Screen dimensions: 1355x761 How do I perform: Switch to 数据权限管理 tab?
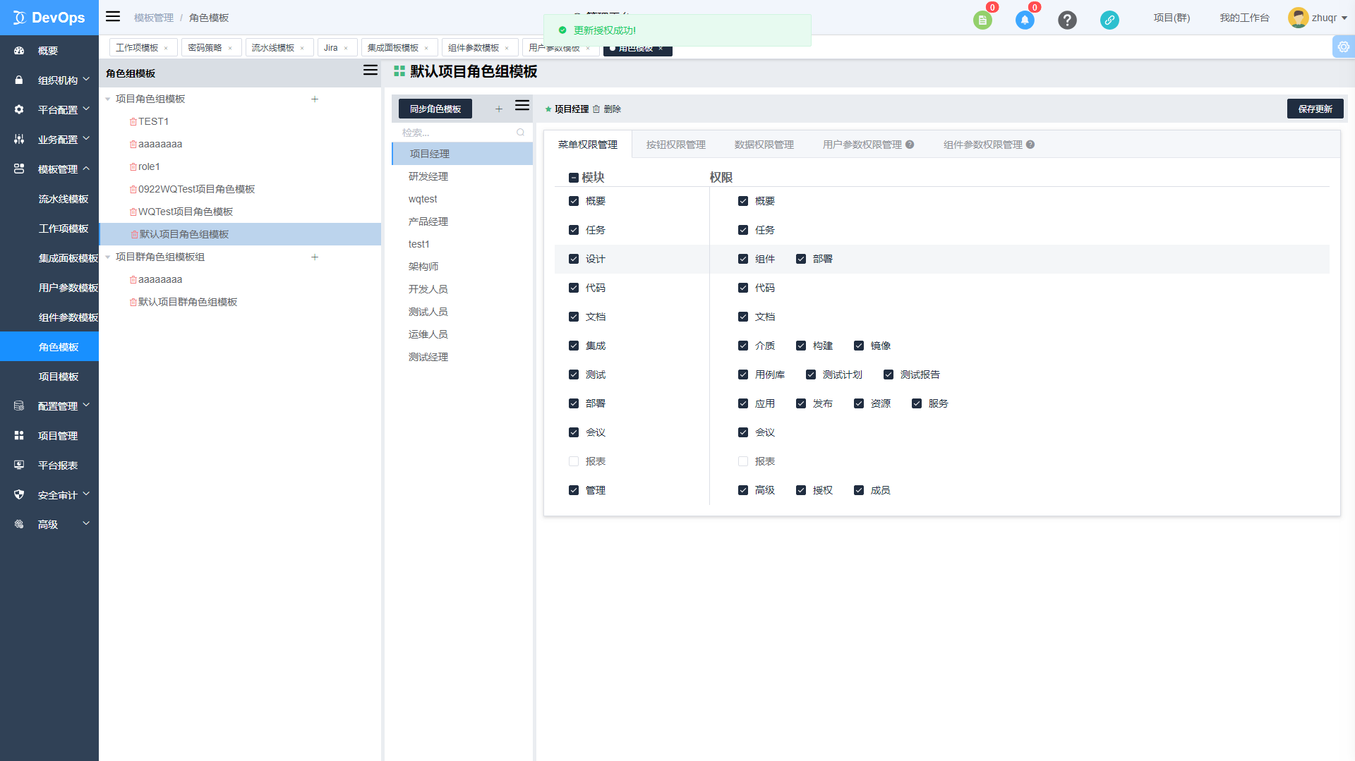point(764,145)
